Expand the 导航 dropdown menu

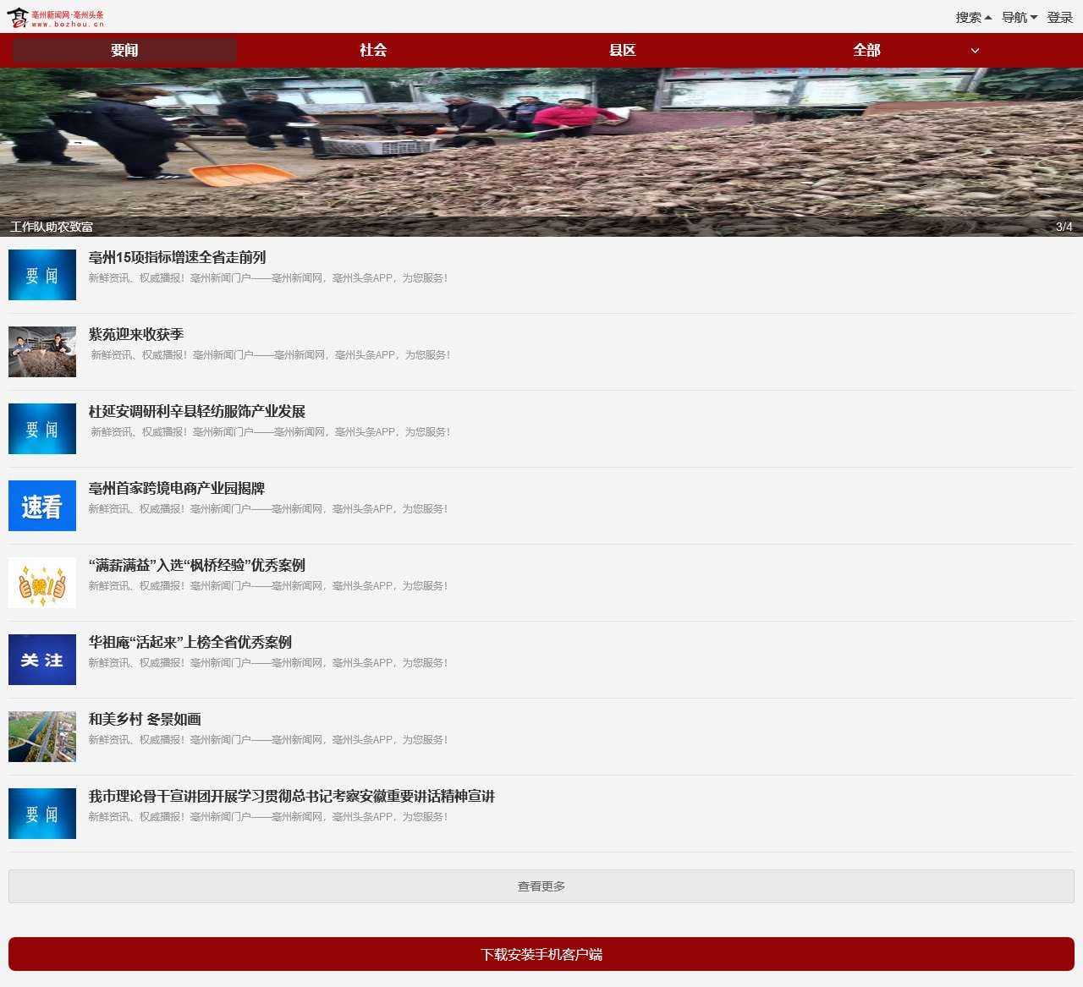point(1019,18)
